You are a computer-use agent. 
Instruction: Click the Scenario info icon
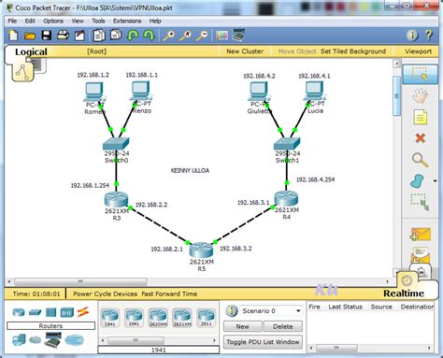(231, 310)
